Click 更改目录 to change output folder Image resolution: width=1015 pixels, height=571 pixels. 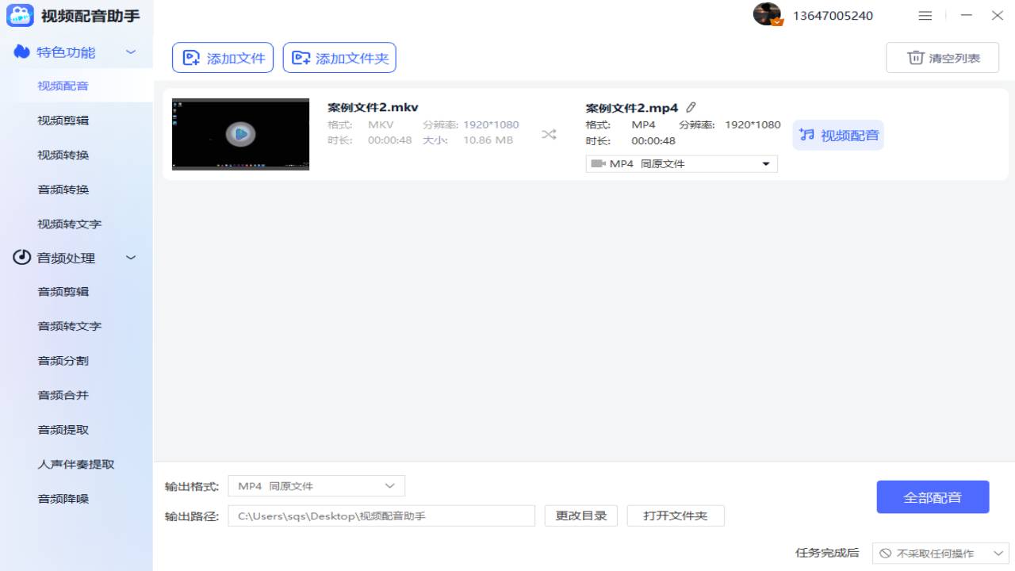click(580, 515)
